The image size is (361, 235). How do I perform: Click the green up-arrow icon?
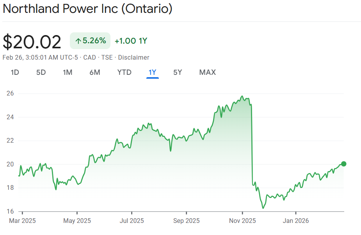tap(78, 41)
